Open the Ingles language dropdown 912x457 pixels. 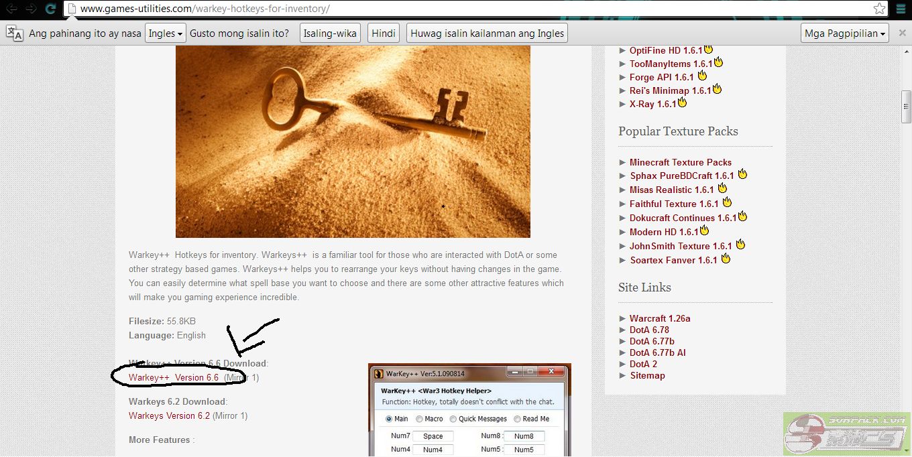[165, 33]
